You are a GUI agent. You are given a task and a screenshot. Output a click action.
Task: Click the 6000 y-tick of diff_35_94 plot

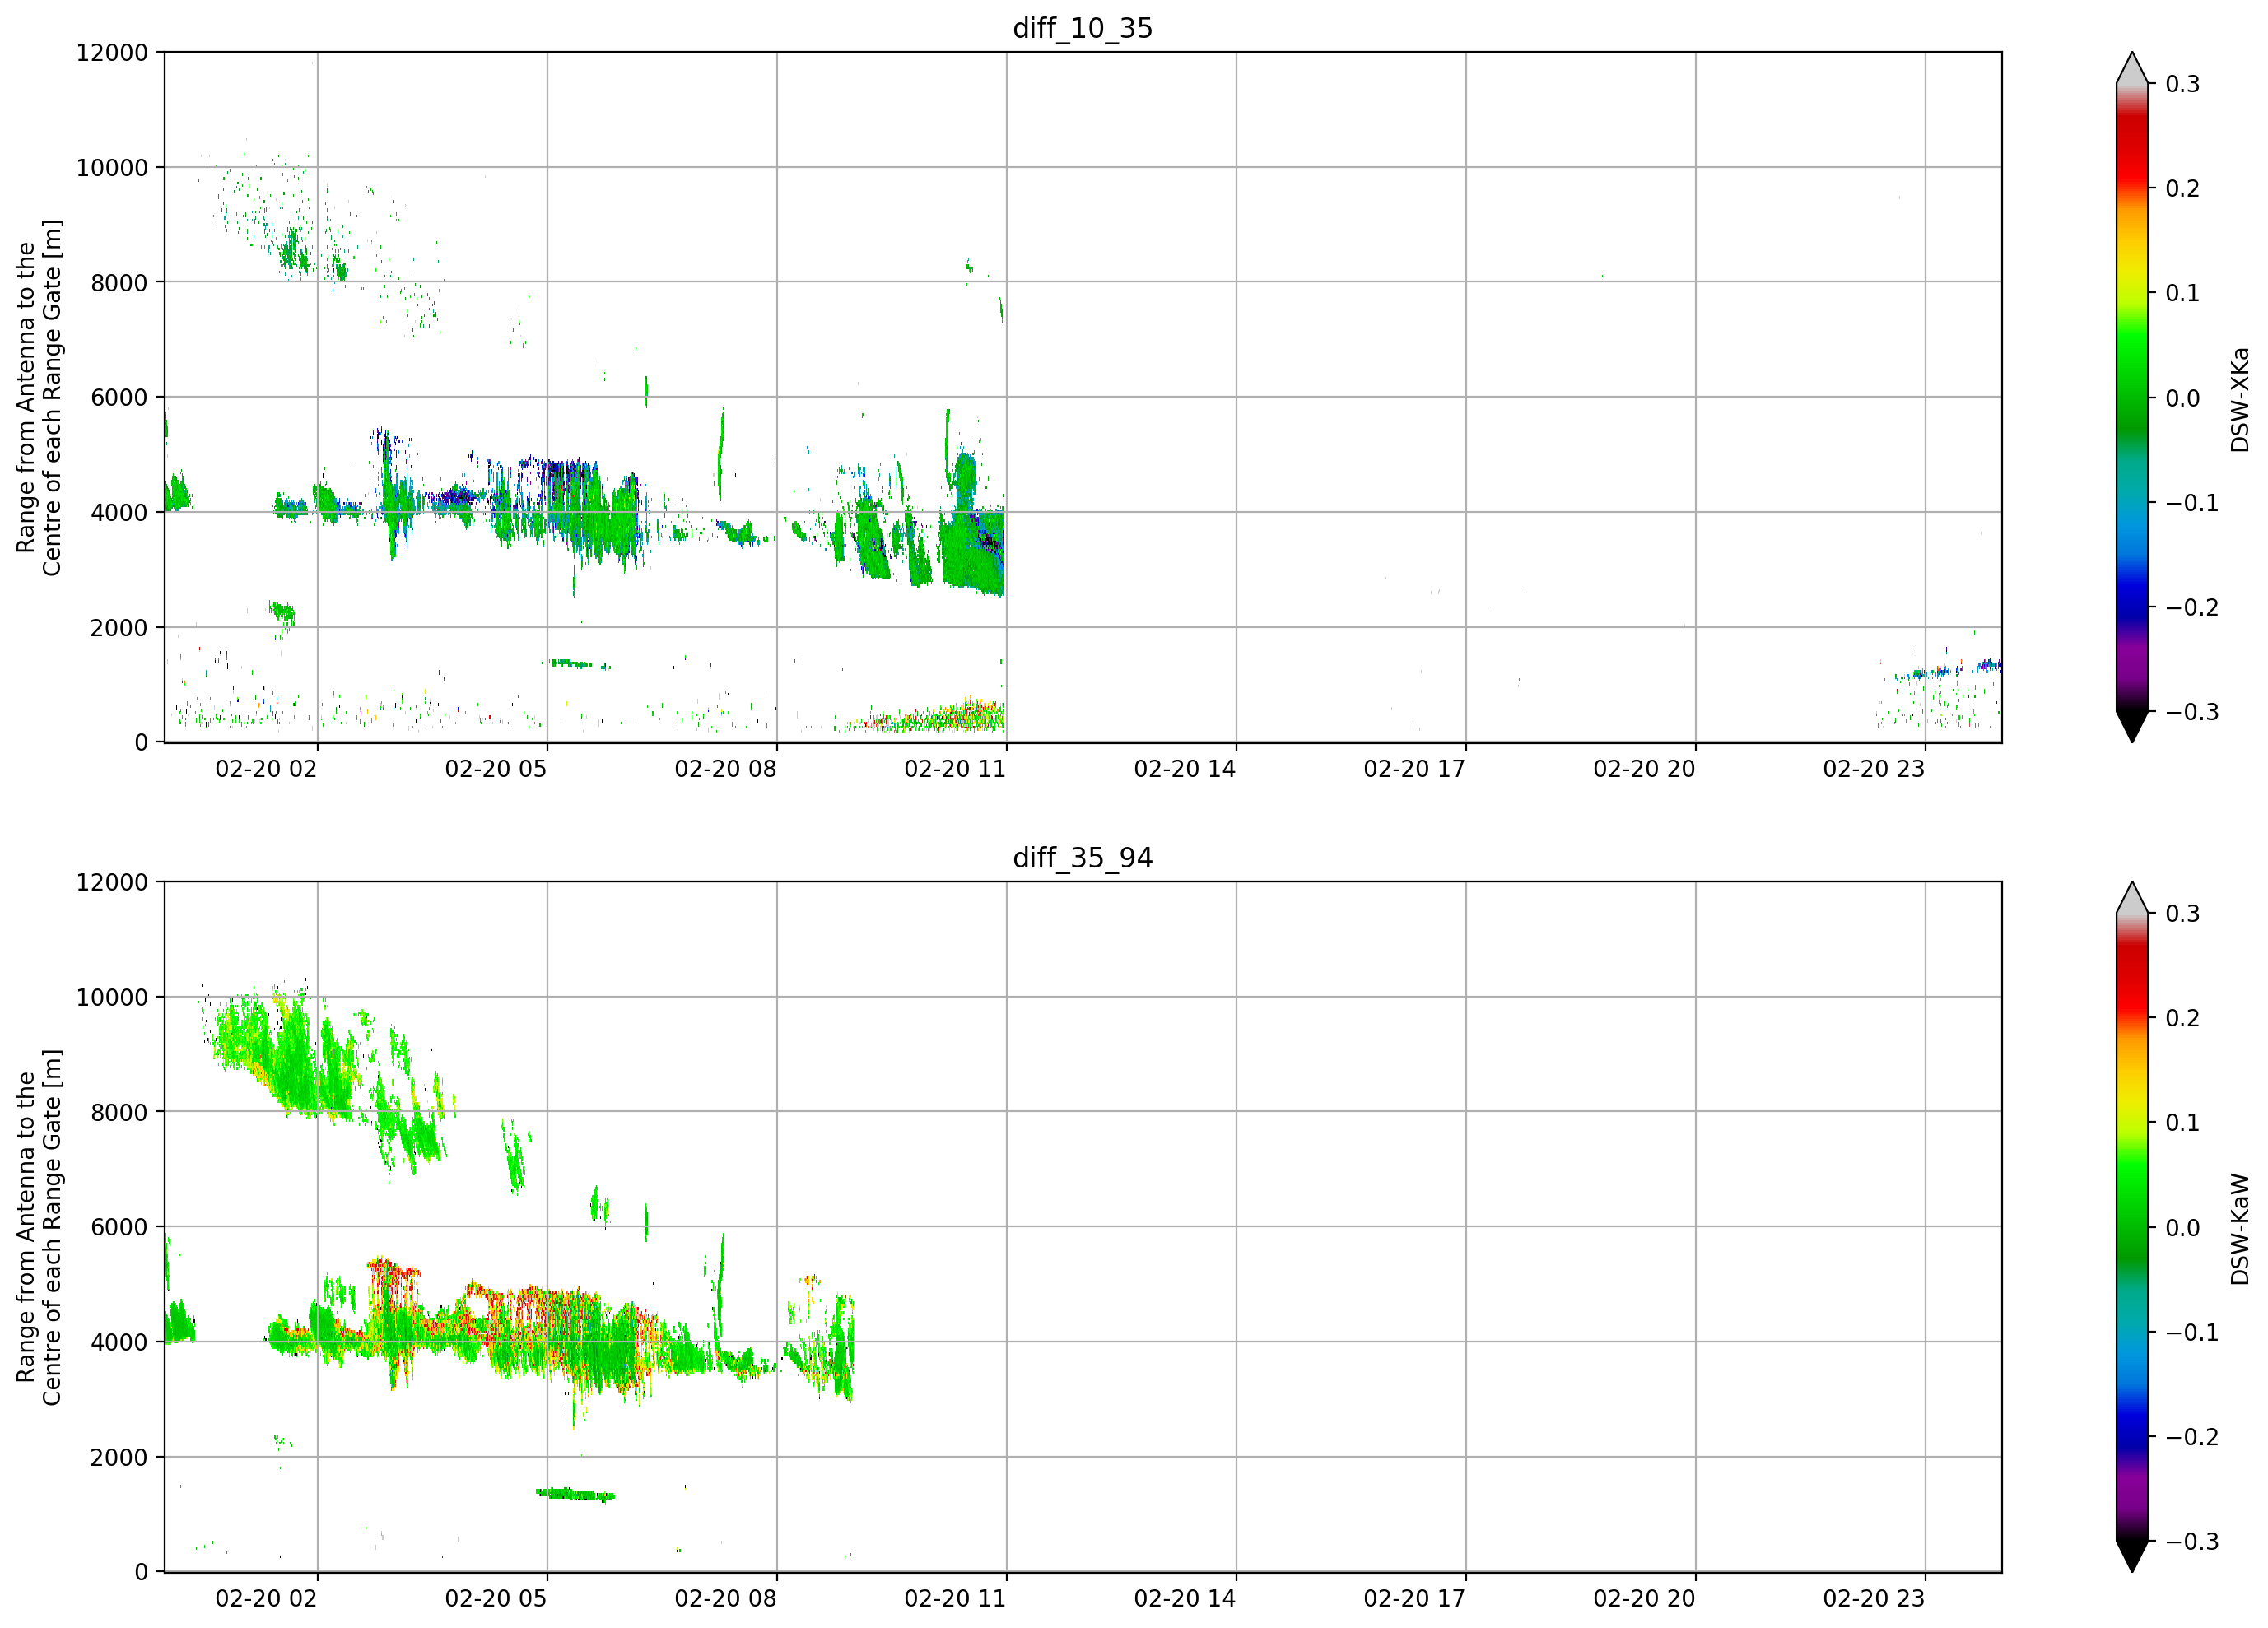coord(119,1228)
